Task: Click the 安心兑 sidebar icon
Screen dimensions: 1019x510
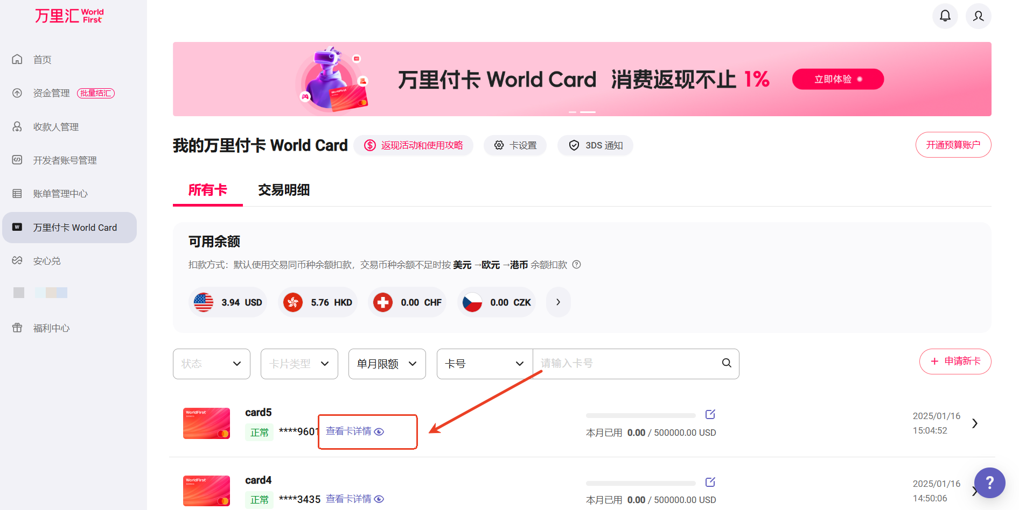Action: (x=17, y=260)
